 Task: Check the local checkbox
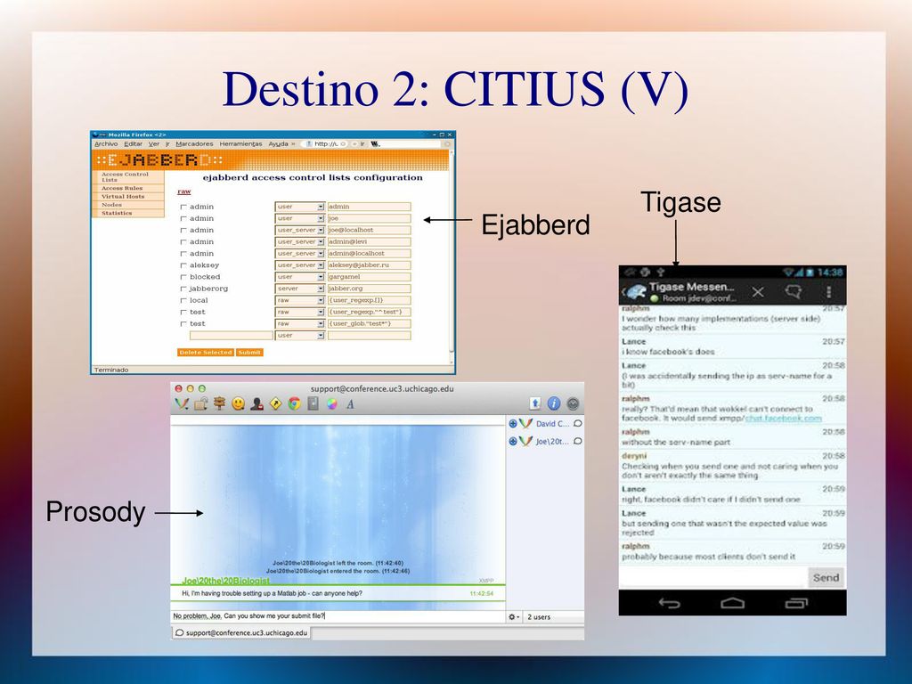(183, 301)
